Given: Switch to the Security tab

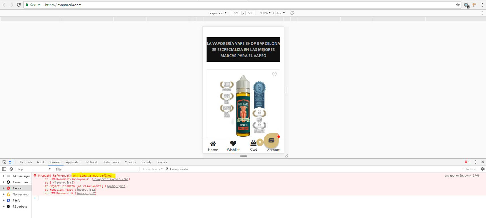Looking at the screenshot, I should point(146,162).
